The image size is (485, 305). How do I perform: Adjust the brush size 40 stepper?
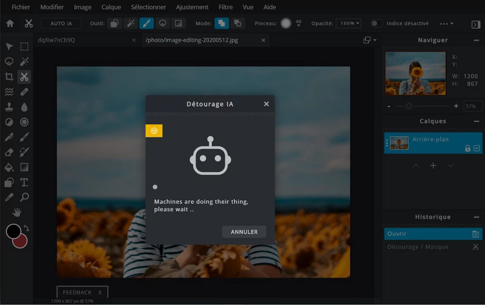tap(299, 23)
